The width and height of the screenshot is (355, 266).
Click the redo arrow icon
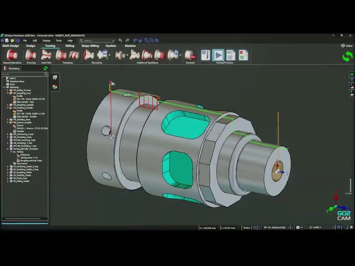click(x=127, y=40)
